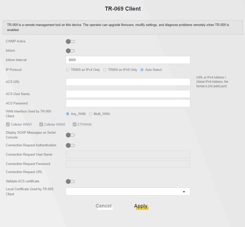Toggle the Cellular WAN1 checkbox
This screenshot has height=227, width=245.
tap(8, 124)
